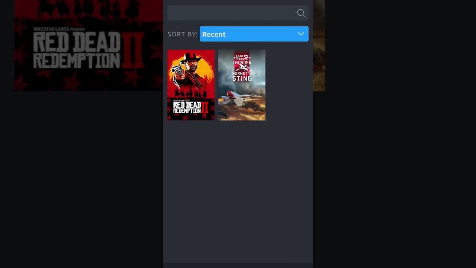Select the Red Dead Redemption II cover thumbnail
Image resolution: width=476 pixels, height=268 pixels.
click(x=191, y=85)
